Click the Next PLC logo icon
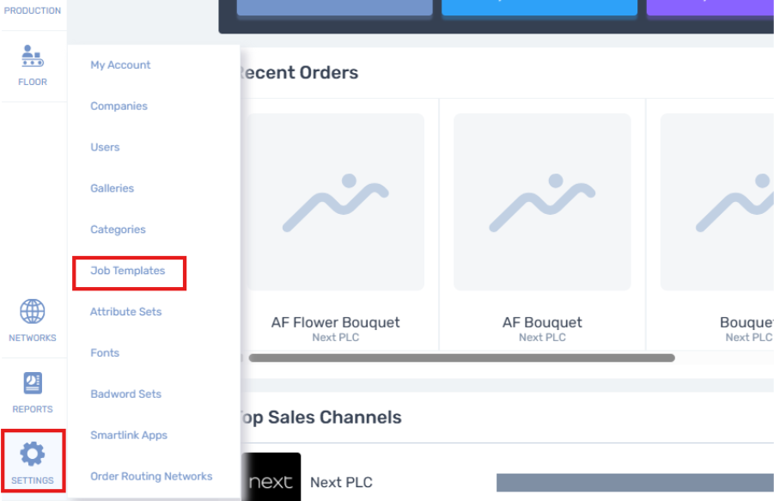The width and height of the screenshot is (774, 501). (271, 480)
